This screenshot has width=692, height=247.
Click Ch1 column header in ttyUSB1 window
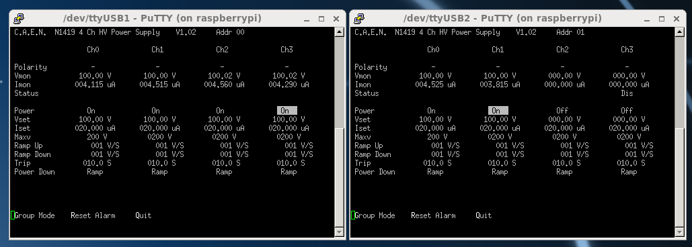click(157, 50)
